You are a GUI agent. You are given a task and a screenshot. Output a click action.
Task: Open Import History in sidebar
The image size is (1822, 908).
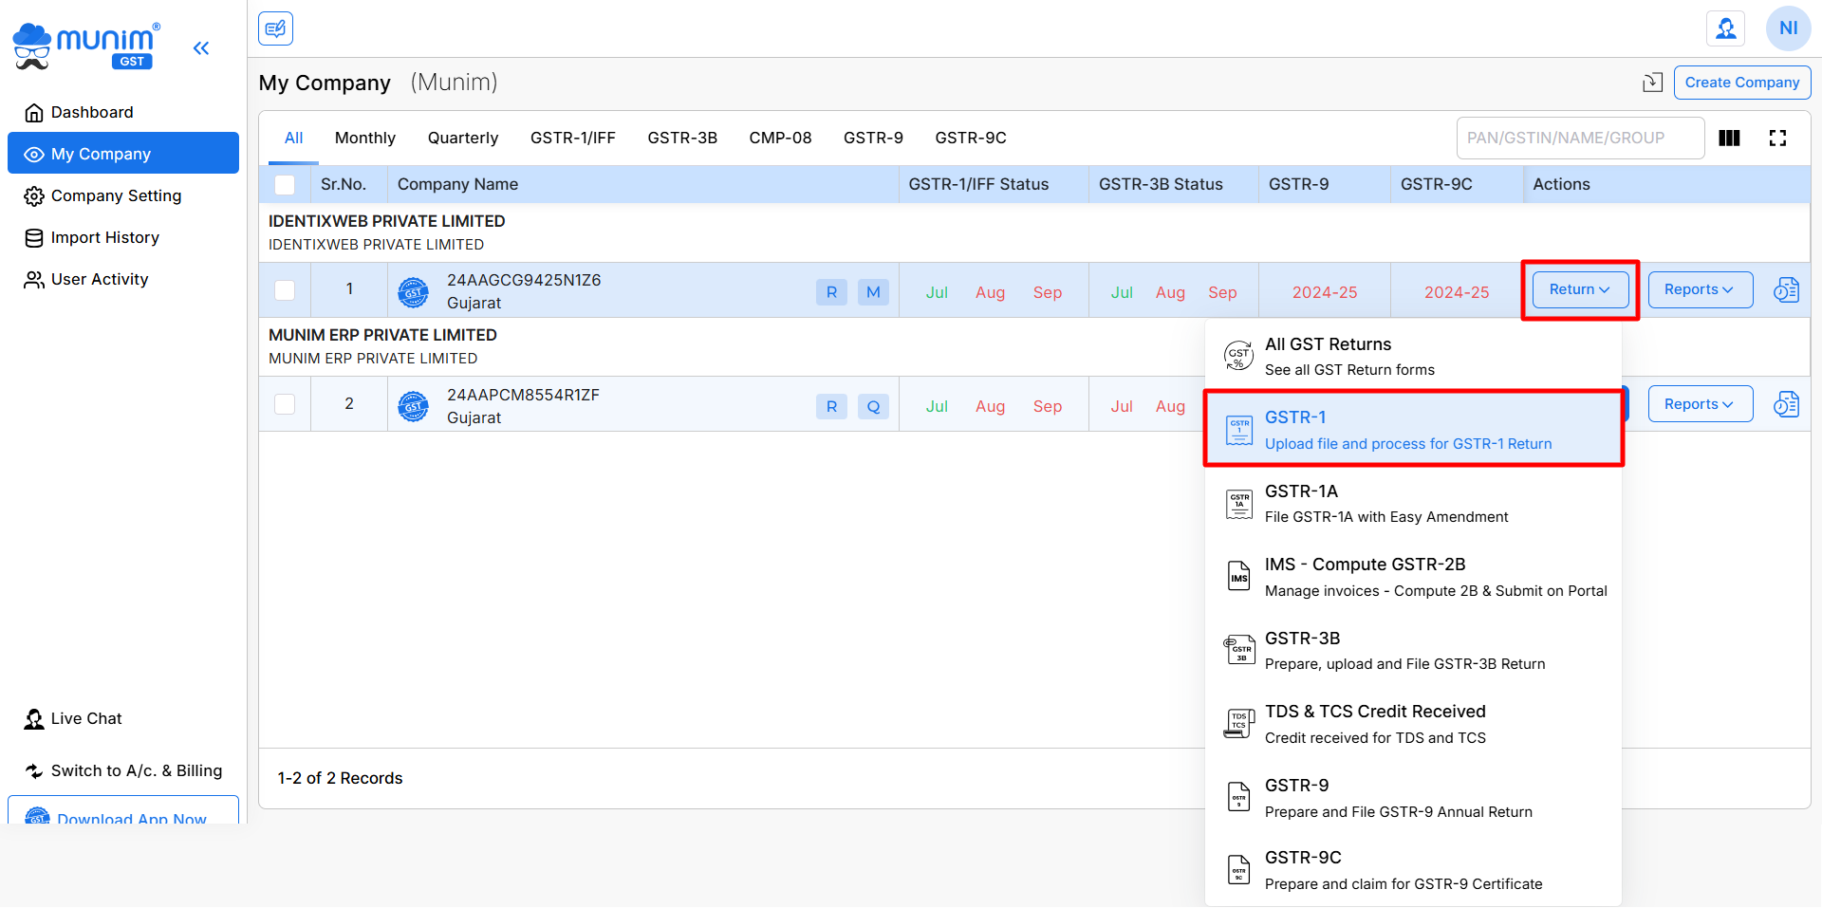coord(123,238)
